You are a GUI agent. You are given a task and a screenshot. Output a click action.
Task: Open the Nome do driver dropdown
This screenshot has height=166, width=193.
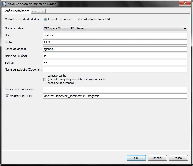pyautogui.click(x=115, y=28)
